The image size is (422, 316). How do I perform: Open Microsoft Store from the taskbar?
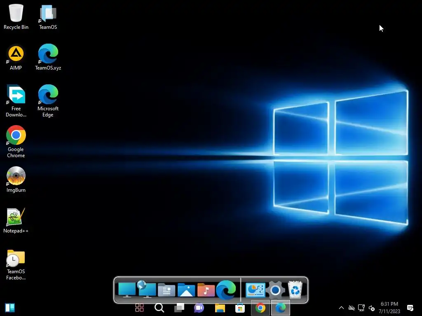240,308
